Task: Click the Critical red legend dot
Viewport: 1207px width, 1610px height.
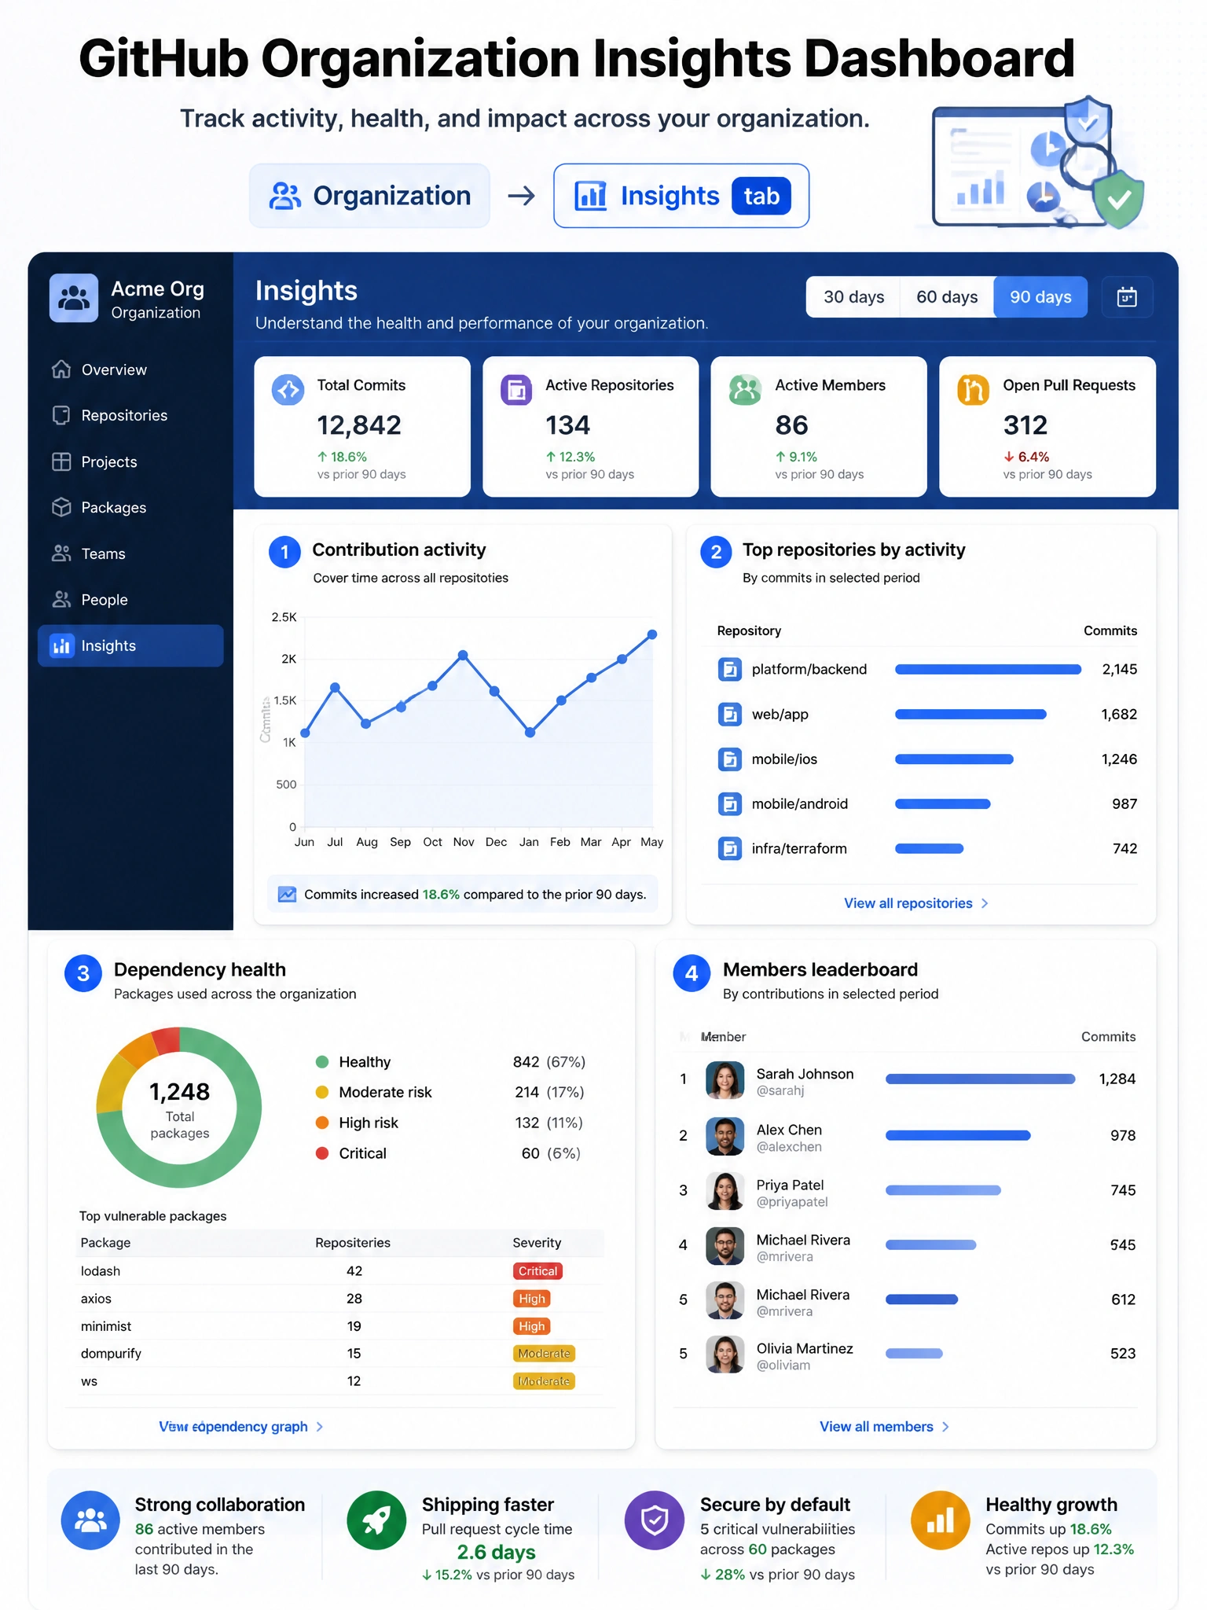Action: coord(321,1153)
